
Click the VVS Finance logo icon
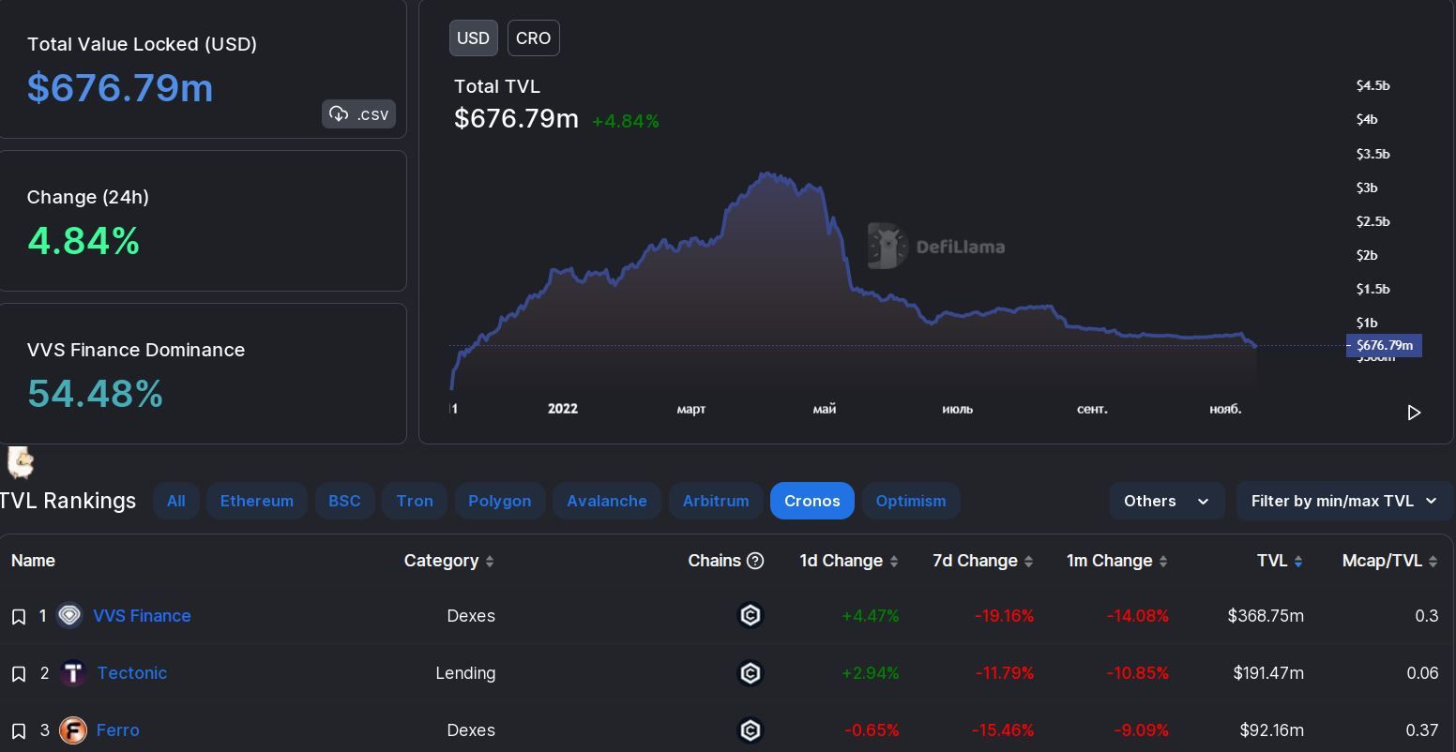coord(69,616)
